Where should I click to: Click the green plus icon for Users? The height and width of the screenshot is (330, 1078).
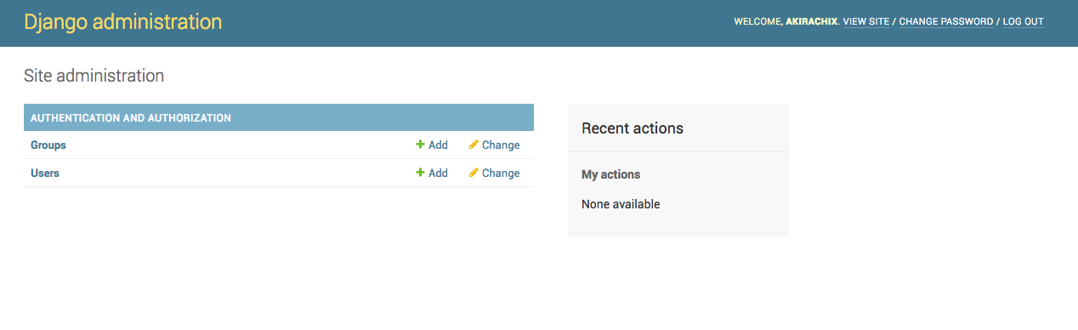pyautogui.click(x=420, y=173)
